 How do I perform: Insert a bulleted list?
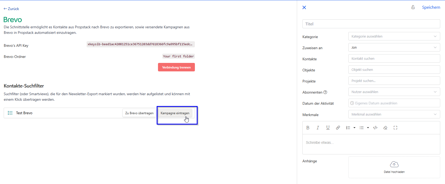(362, 128)
